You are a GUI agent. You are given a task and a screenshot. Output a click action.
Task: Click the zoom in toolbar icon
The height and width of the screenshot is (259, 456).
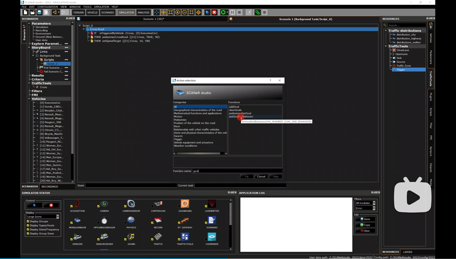(x=178, y=12)
